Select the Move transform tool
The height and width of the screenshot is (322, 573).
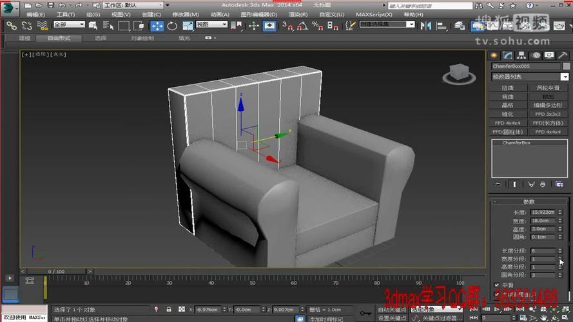(x=157, y=26)
